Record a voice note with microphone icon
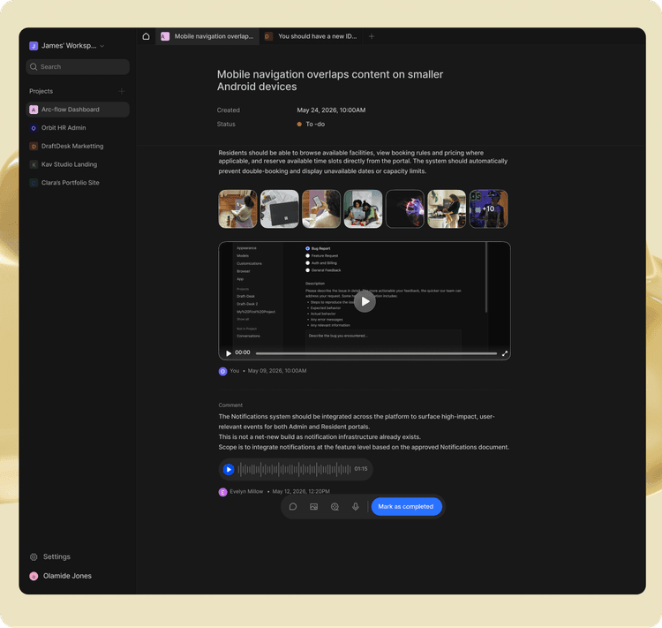Screen dimensions: 662x628 pos(356,507)
